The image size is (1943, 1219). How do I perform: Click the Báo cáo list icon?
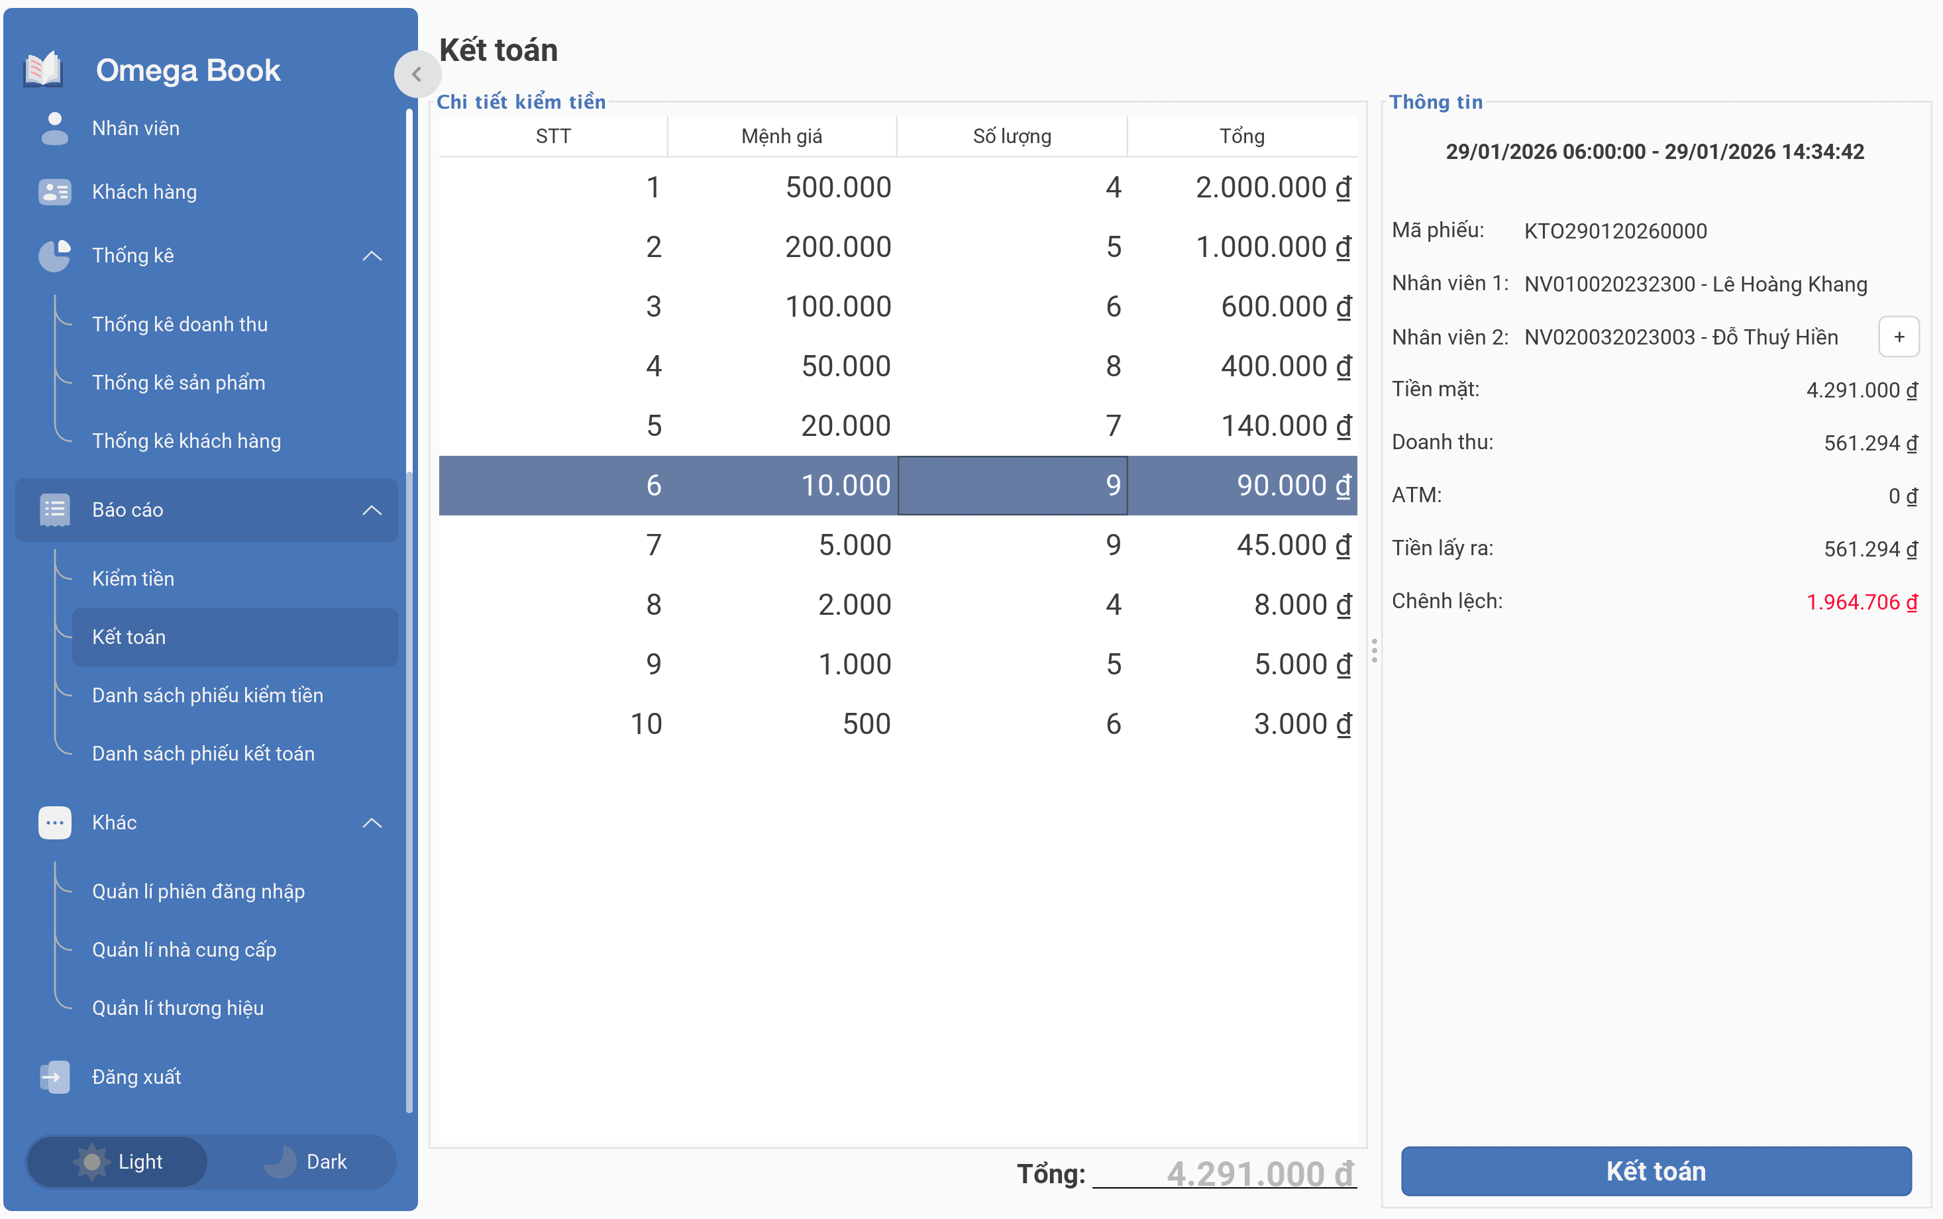tap(54, 509)
